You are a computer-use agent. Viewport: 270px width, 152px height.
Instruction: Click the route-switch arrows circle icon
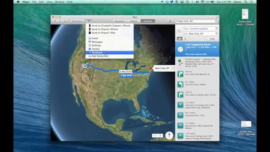click(x=180, y=49)
